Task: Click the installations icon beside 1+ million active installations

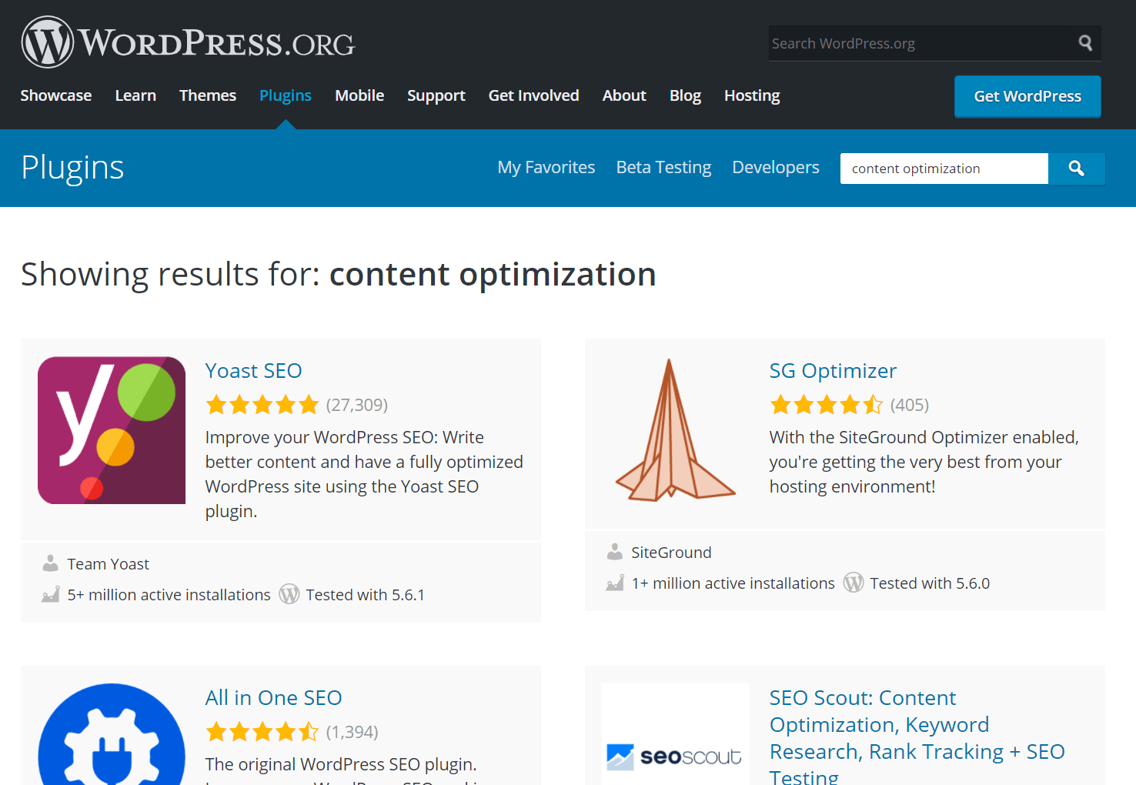Action: (x=613, y=583)
